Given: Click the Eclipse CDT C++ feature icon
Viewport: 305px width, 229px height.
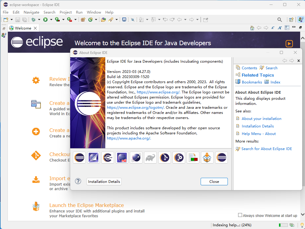Looking at the screenshot, I should [x=108, y=158].
